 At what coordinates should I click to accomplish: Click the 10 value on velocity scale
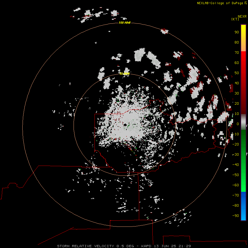point(237,114)
